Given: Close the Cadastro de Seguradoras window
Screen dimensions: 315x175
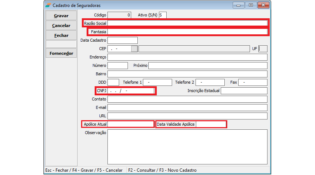Looking at the screenshot, I should 263,5.
